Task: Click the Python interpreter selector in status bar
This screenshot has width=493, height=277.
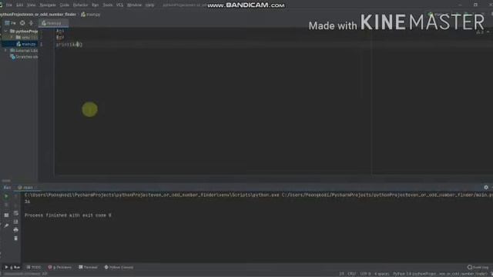Action: click(440, 274)
